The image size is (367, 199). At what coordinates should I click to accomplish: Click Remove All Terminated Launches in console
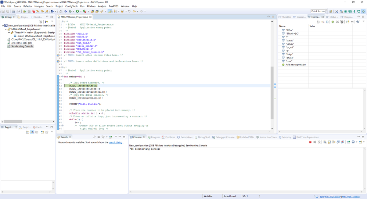[x=319, y=142]
